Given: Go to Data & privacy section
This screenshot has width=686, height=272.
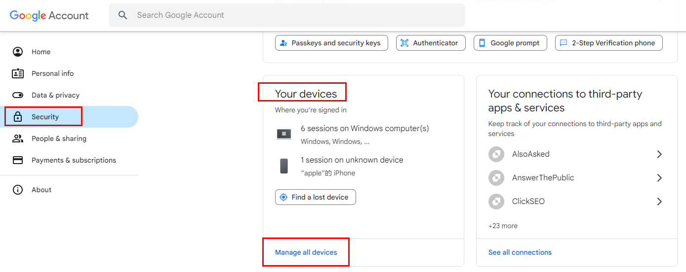Looking at the screenshot, I should pos(55,95).
